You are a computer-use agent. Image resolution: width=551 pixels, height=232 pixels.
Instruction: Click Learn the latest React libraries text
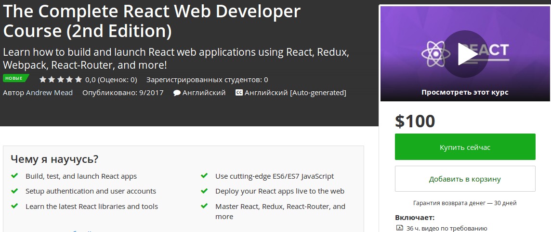click(92, 207)
